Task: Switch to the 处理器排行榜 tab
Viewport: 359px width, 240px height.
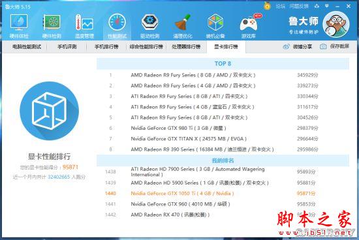Action: [186, 47]
